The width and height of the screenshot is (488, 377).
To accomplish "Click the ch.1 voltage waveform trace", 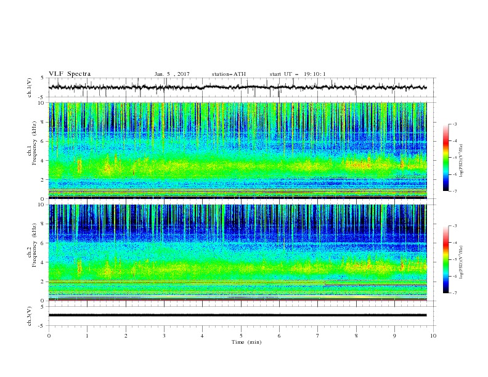I will 238,87.
